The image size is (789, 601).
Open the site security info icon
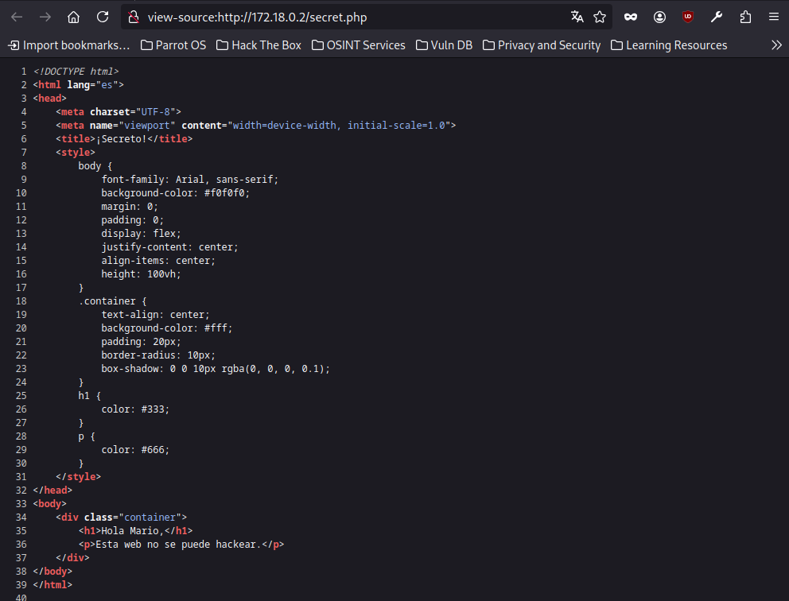tap(134, 17)
